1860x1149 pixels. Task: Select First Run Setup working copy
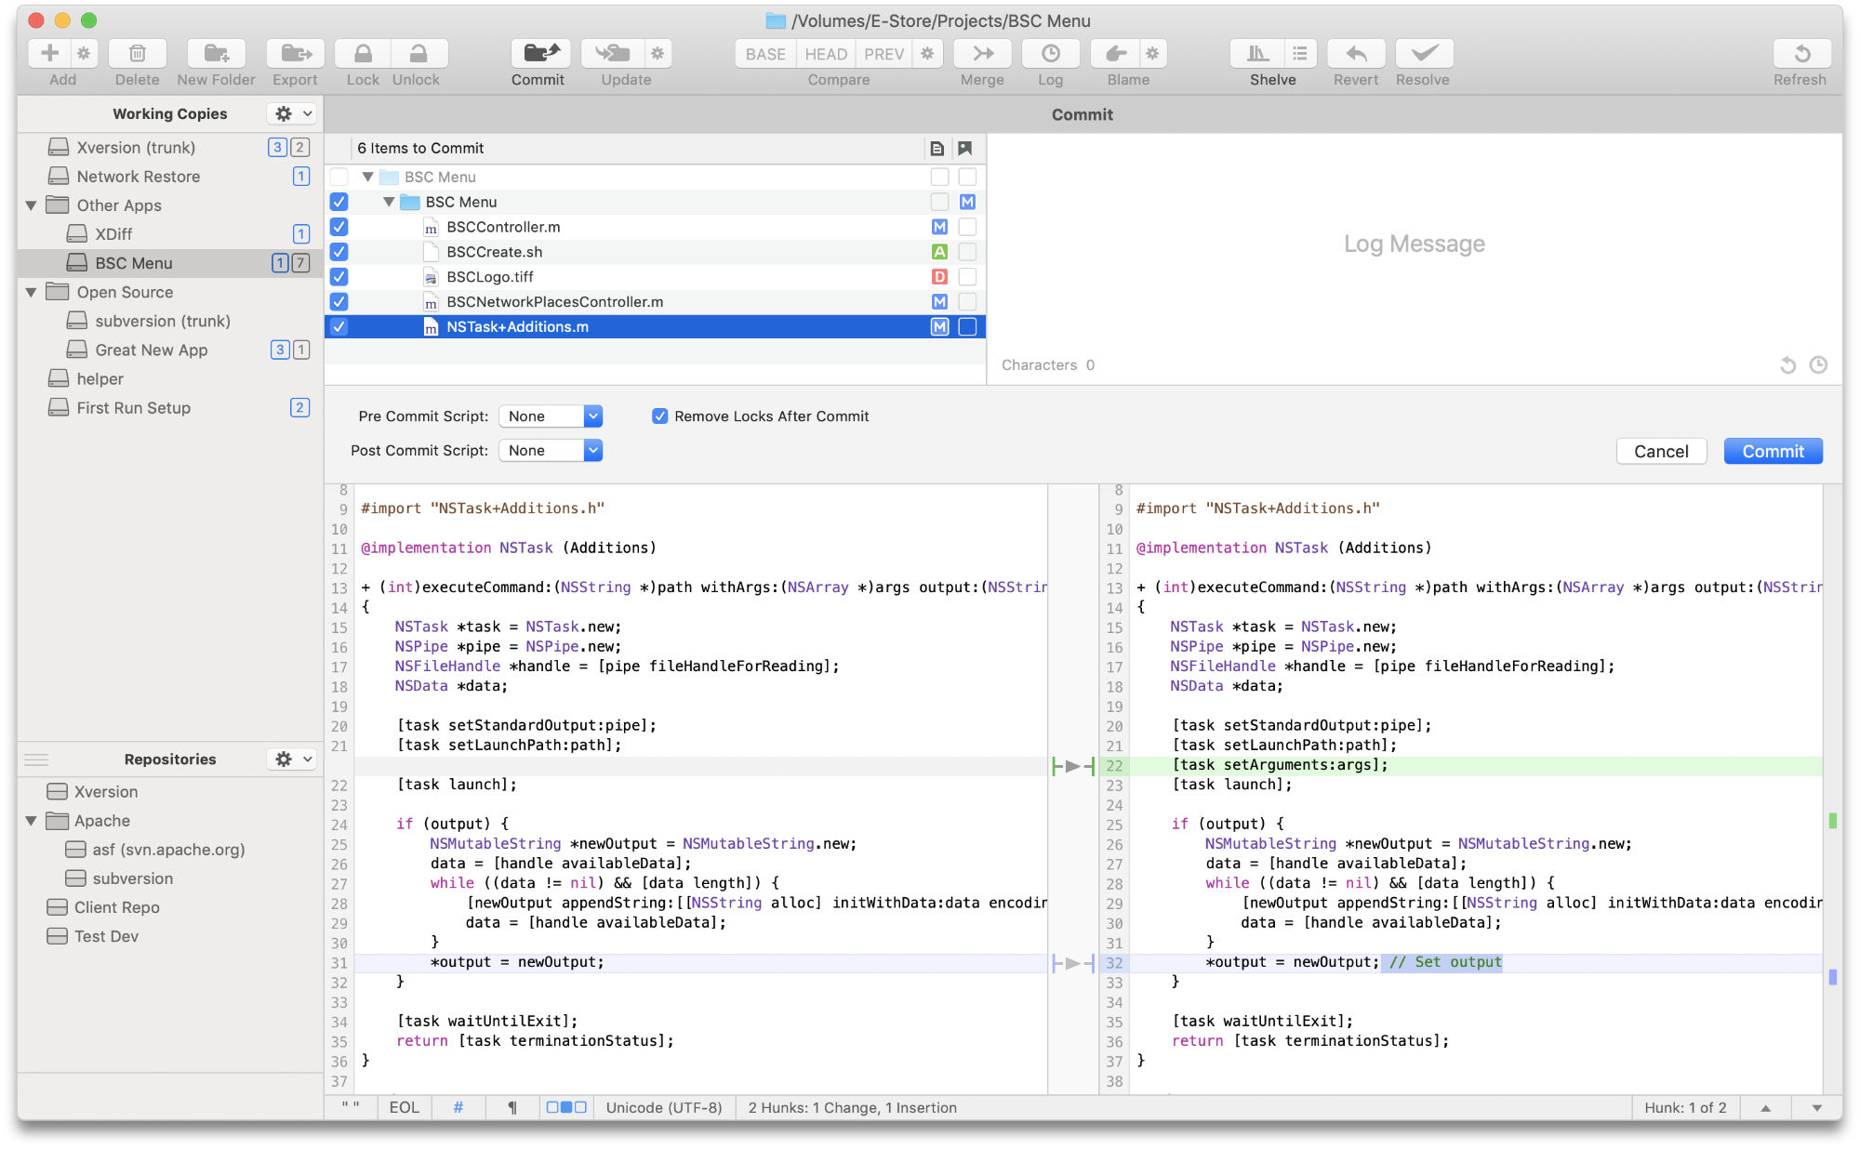pyautogui.click(x=170, y=408)
